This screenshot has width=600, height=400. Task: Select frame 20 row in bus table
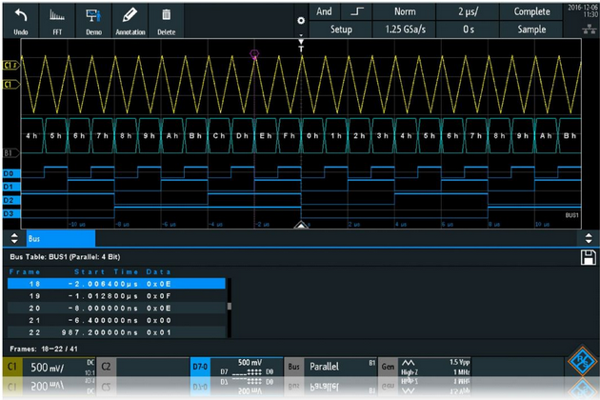pos(116,309)
